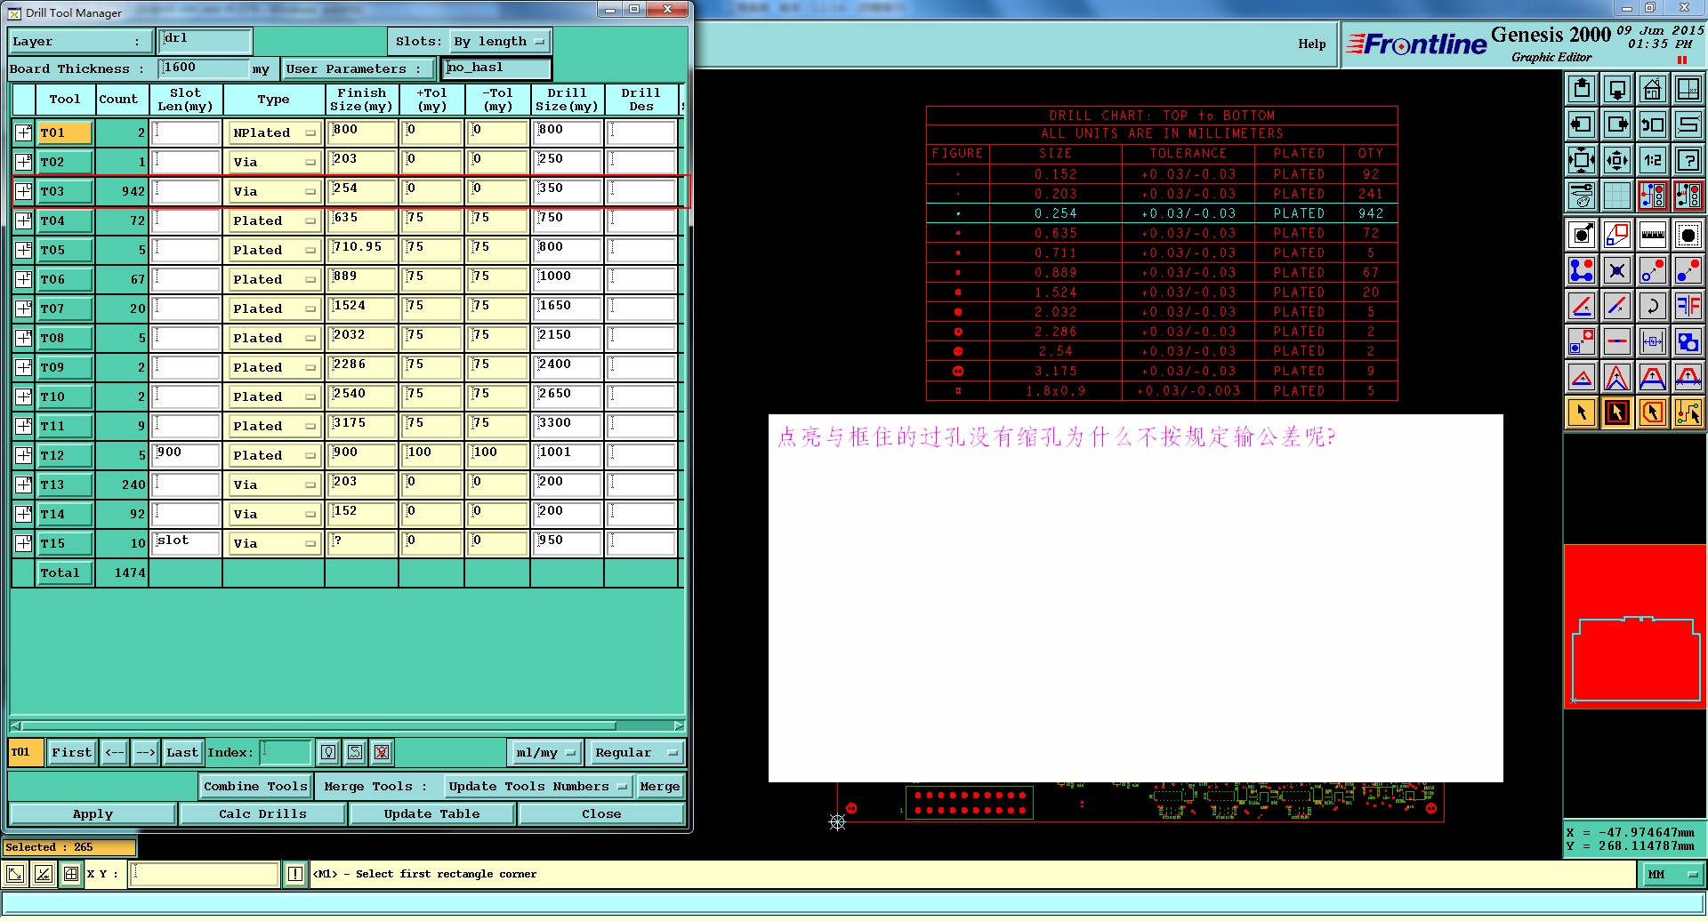Open the MM units dropdown in status bar
Screen dimensions: 1708x921
point(1672,875)
